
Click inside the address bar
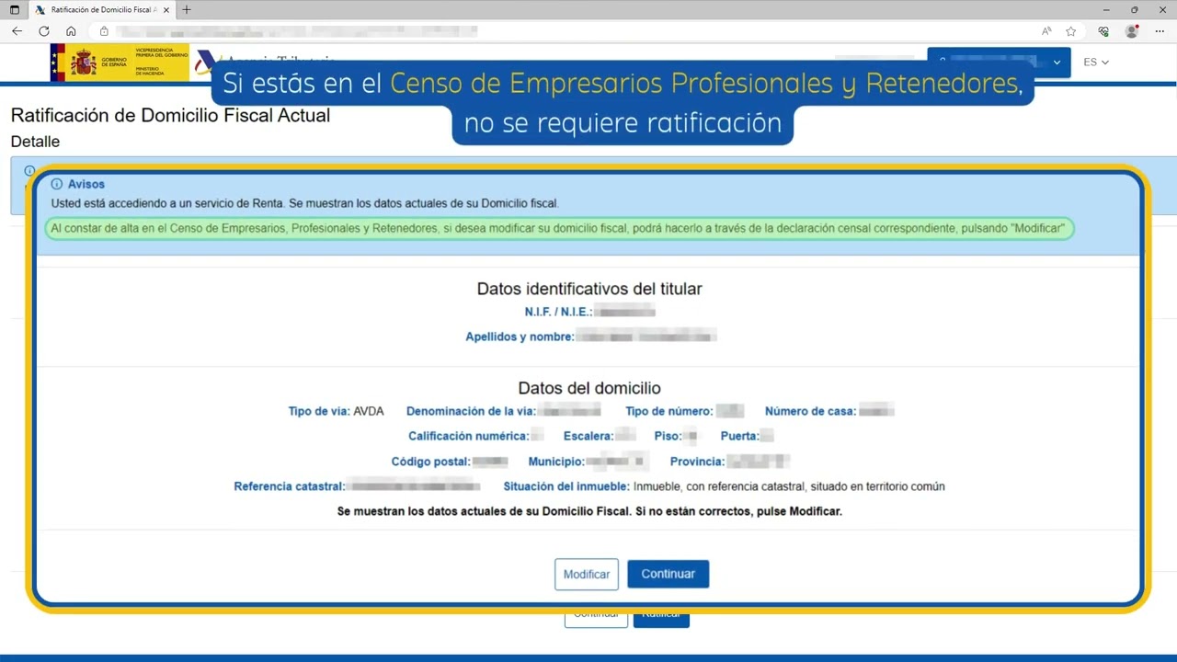pos(368,30)
